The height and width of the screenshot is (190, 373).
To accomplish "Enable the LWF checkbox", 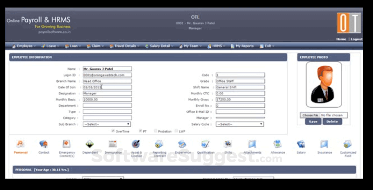I will tap(176, 131).
